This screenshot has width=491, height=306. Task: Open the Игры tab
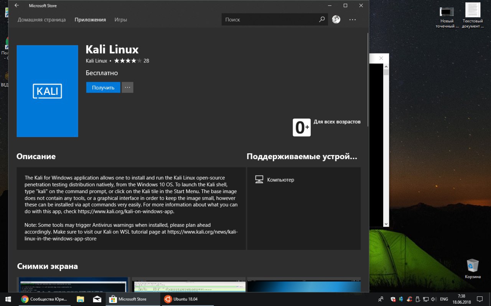coord(120,20)
